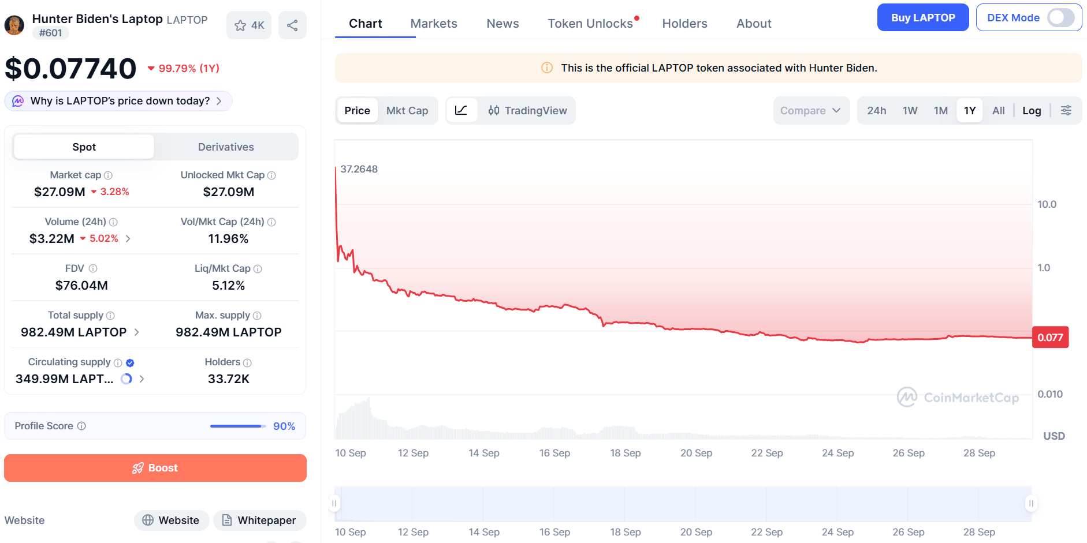1087x543 pixels.
Task: Click the Buy LAPTOP button
Action: pyautogui.click(x=923, y=18)
